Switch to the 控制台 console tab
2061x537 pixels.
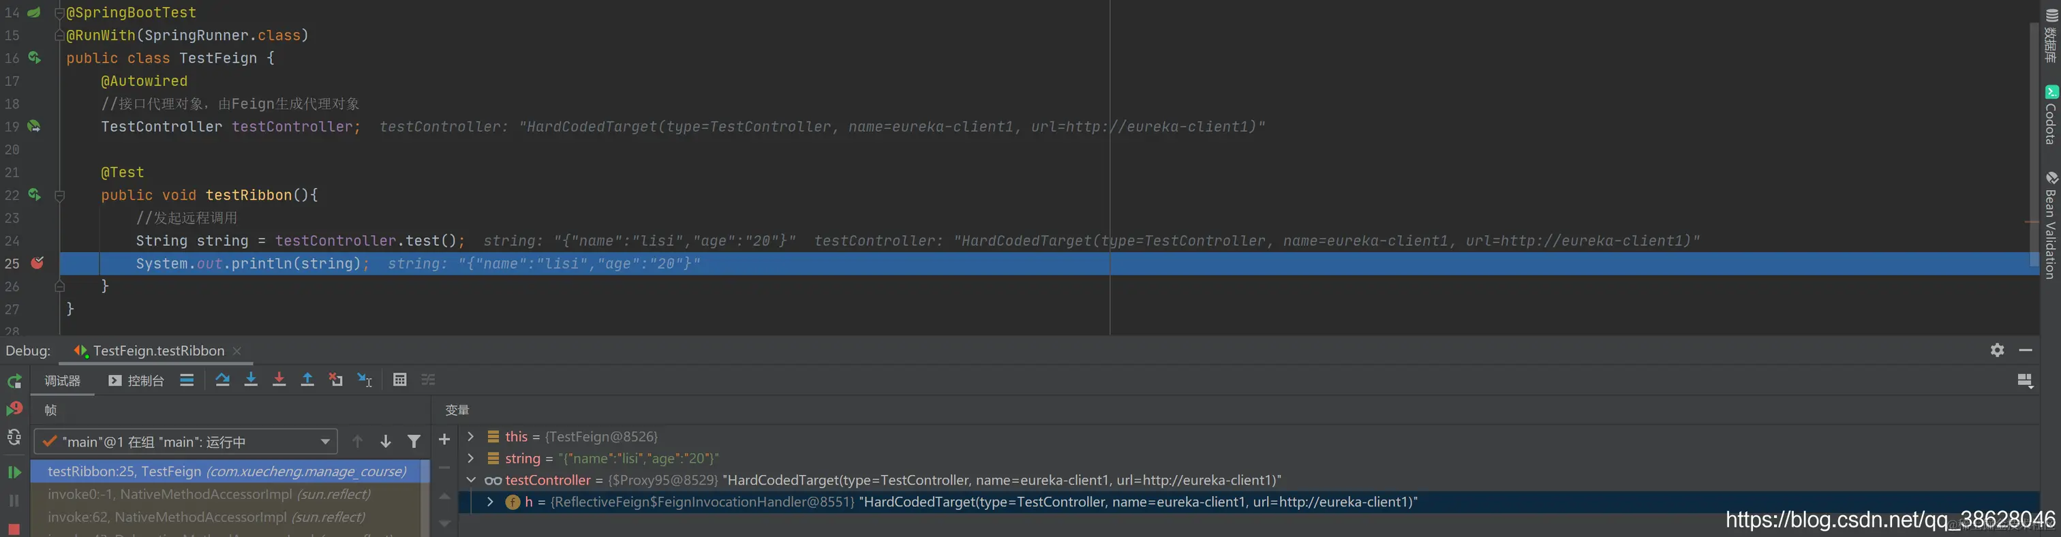(136, 381)
